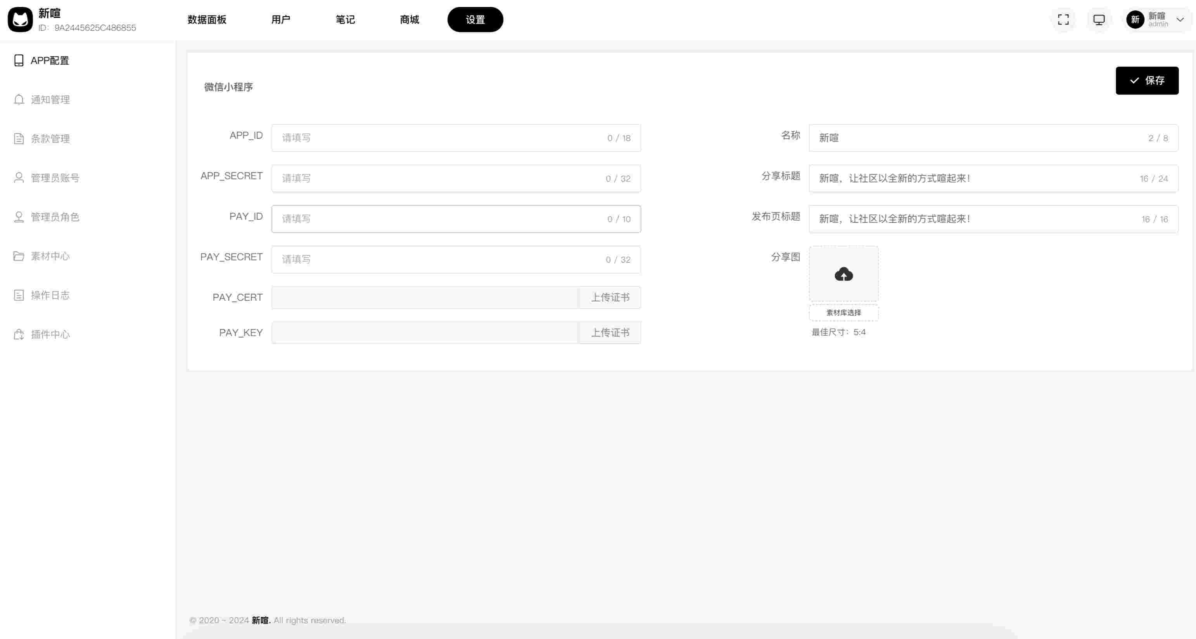
Task: Open 操作日志 log icon in sidebar
Action: (x=19, y=295)
